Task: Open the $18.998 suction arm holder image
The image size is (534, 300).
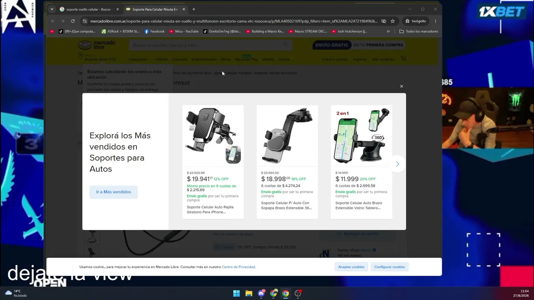Action: (x=287, y=135)
